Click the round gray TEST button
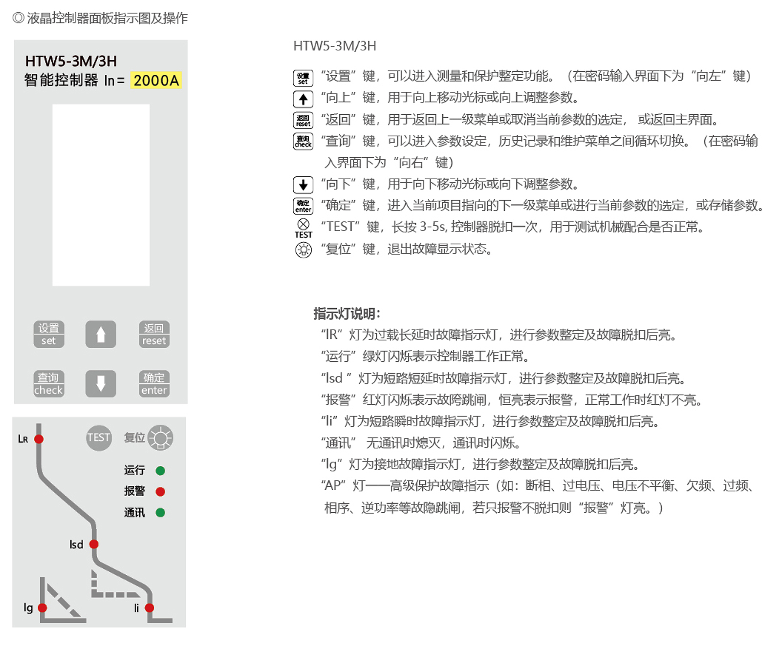Screen dimensions: 782x647 pos(99,438)
